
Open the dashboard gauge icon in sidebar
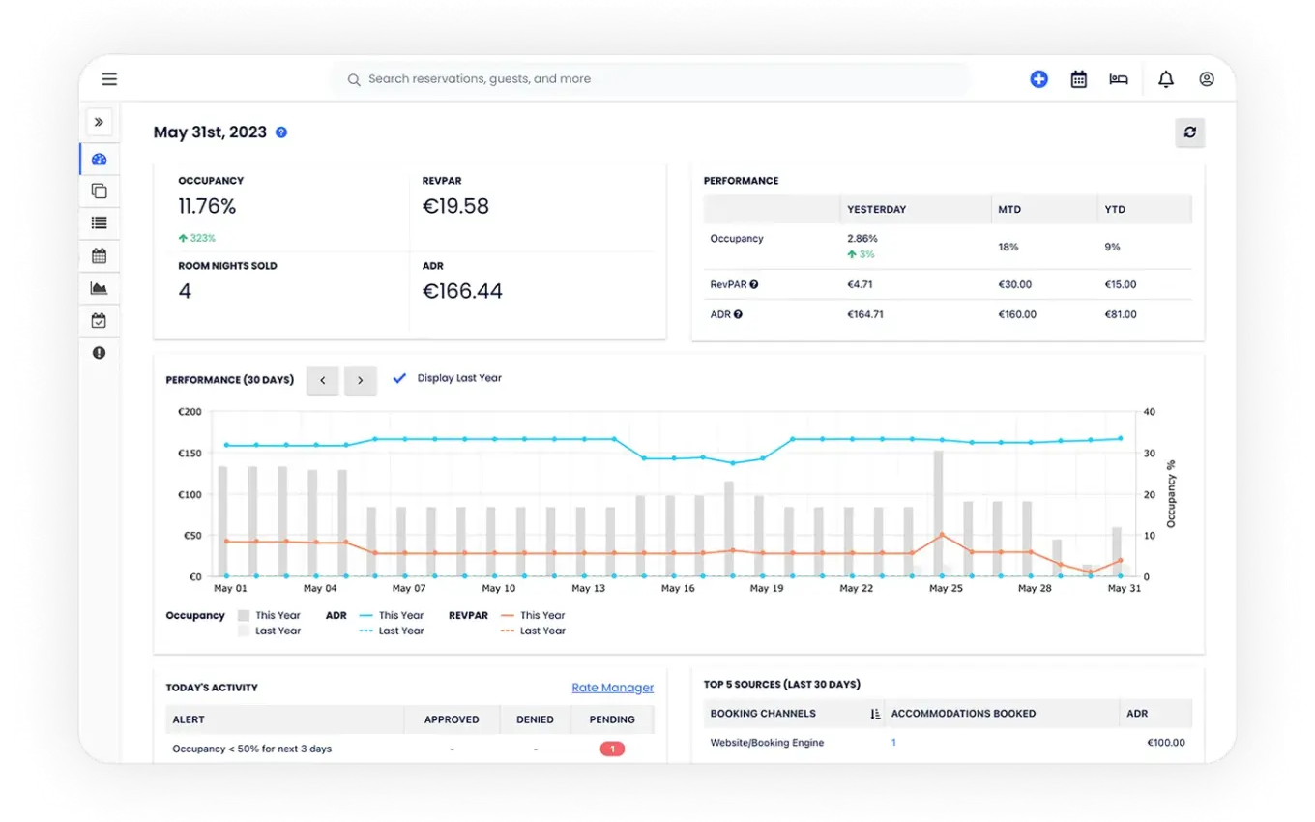click(x=99, y=160)
